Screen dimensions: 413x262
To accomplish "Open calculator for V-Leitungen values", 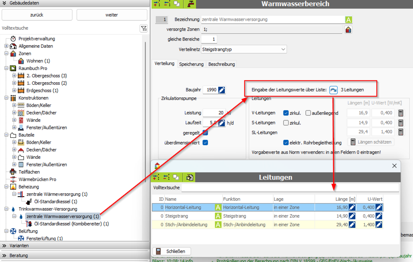I will [x=401, y=113].
